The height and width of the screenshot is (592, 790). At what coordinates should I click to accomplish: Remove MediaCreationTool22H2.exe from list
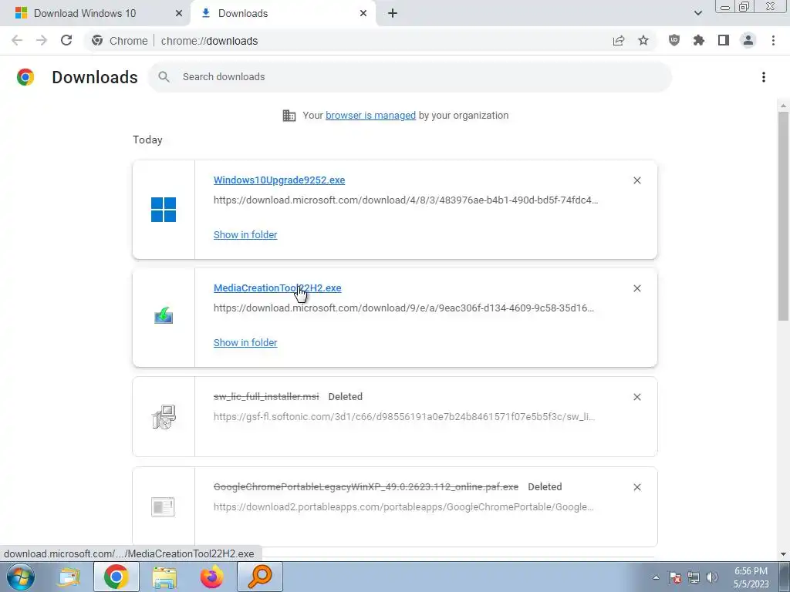tap(637, 288)
